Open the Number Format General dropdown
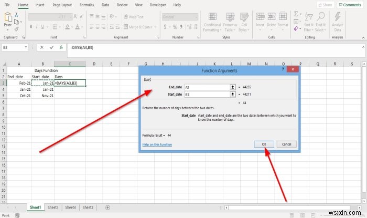The height and width of the screenshot is (218, 367). [196, 17]
